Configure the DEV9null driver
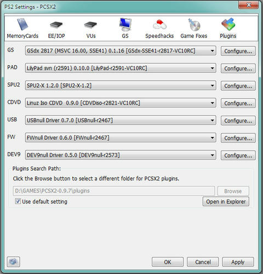This screenshot has width=263, height=274. pyautogui.click(x=238, y=156)
